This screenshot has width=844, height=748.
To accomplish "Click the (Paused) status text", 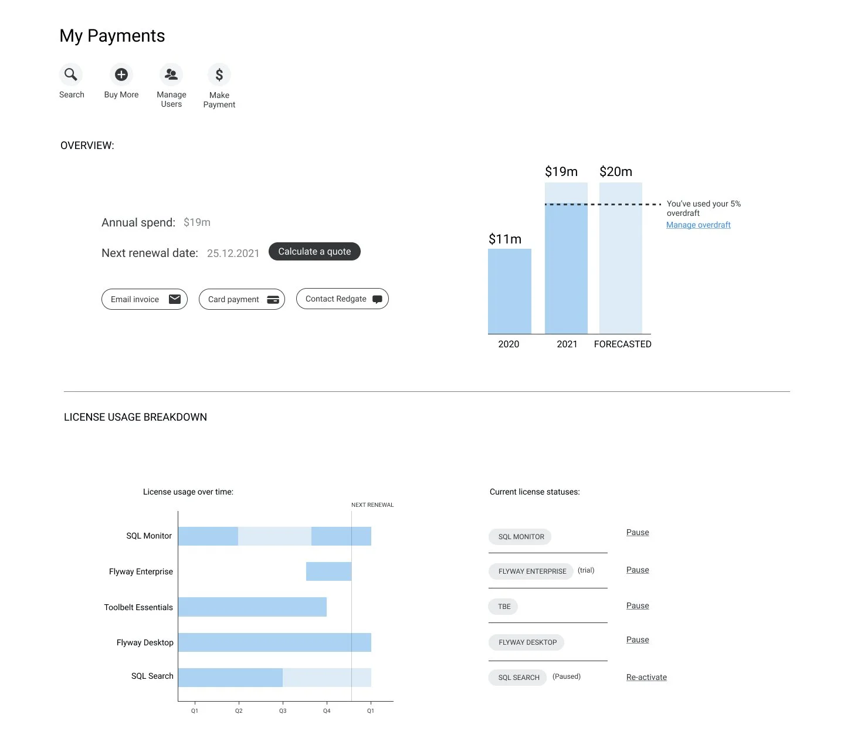I will click(x=567, y=676).
